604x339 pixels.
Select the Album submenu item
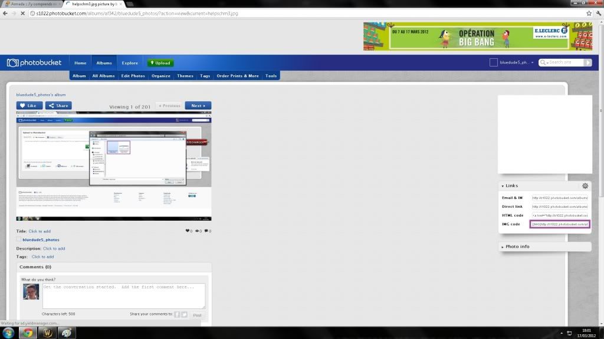pos(79,76)
